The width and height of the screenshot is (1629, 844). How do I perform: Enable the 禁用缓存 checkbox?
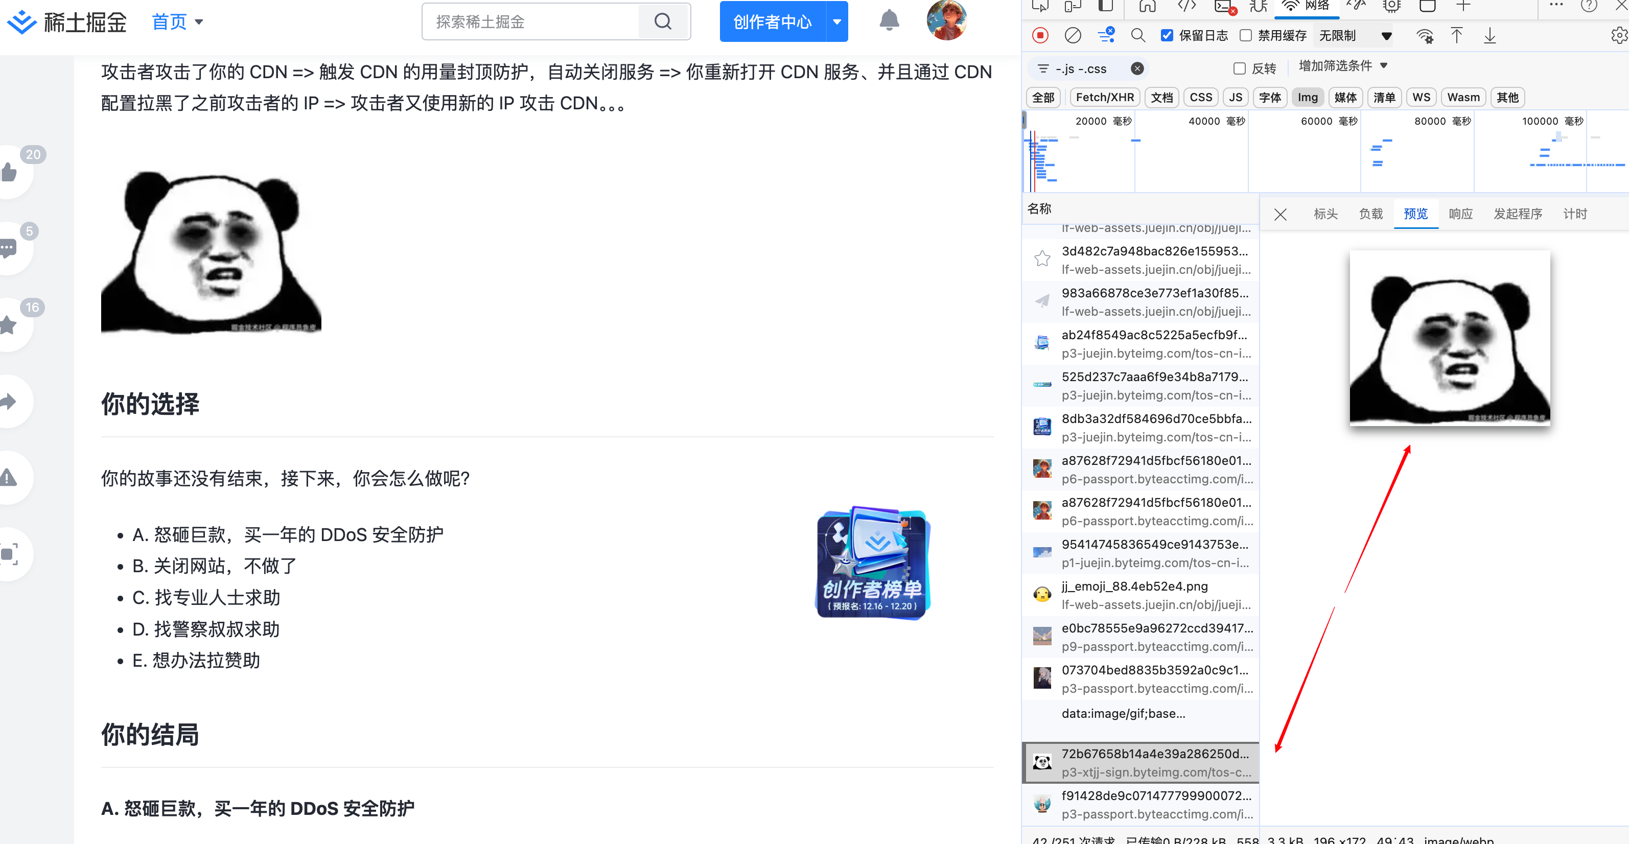[x=1246, y=35]
